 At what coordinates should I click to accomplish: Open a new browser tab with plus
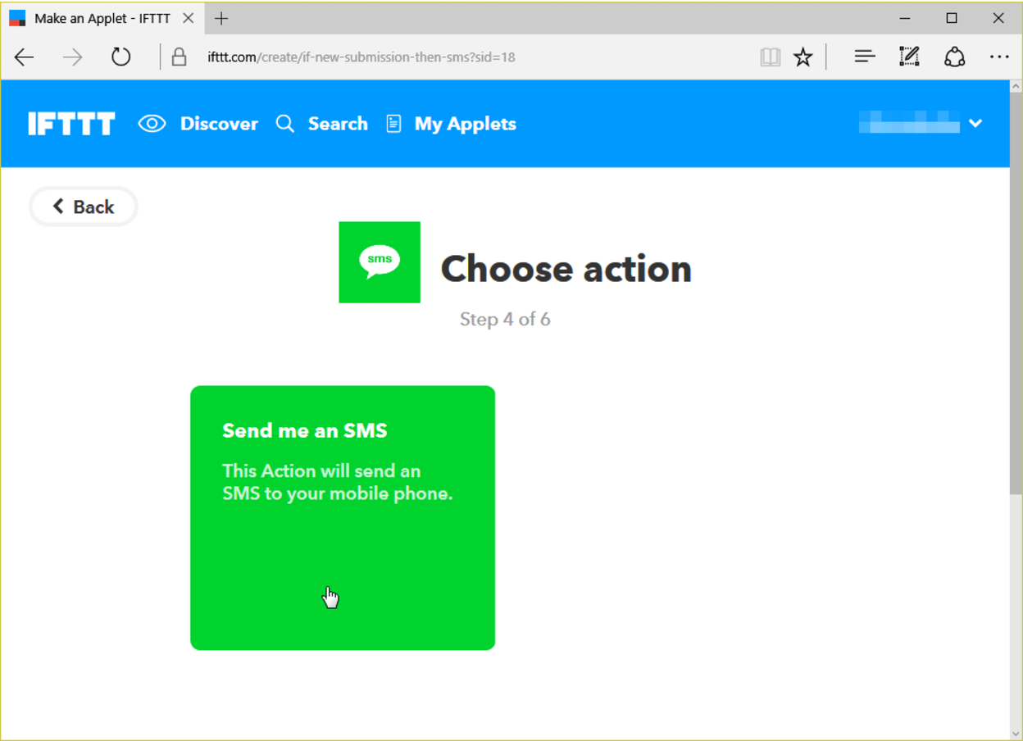tap(221, 18)
